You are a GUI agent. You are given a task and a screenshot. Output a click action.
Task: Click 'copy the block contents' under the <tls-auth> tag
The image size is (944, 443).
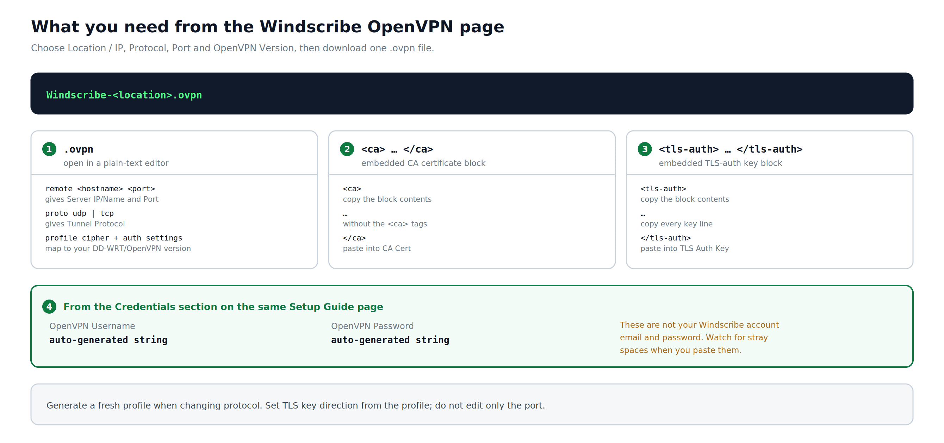pyautogui.click(x=684, y=199)
